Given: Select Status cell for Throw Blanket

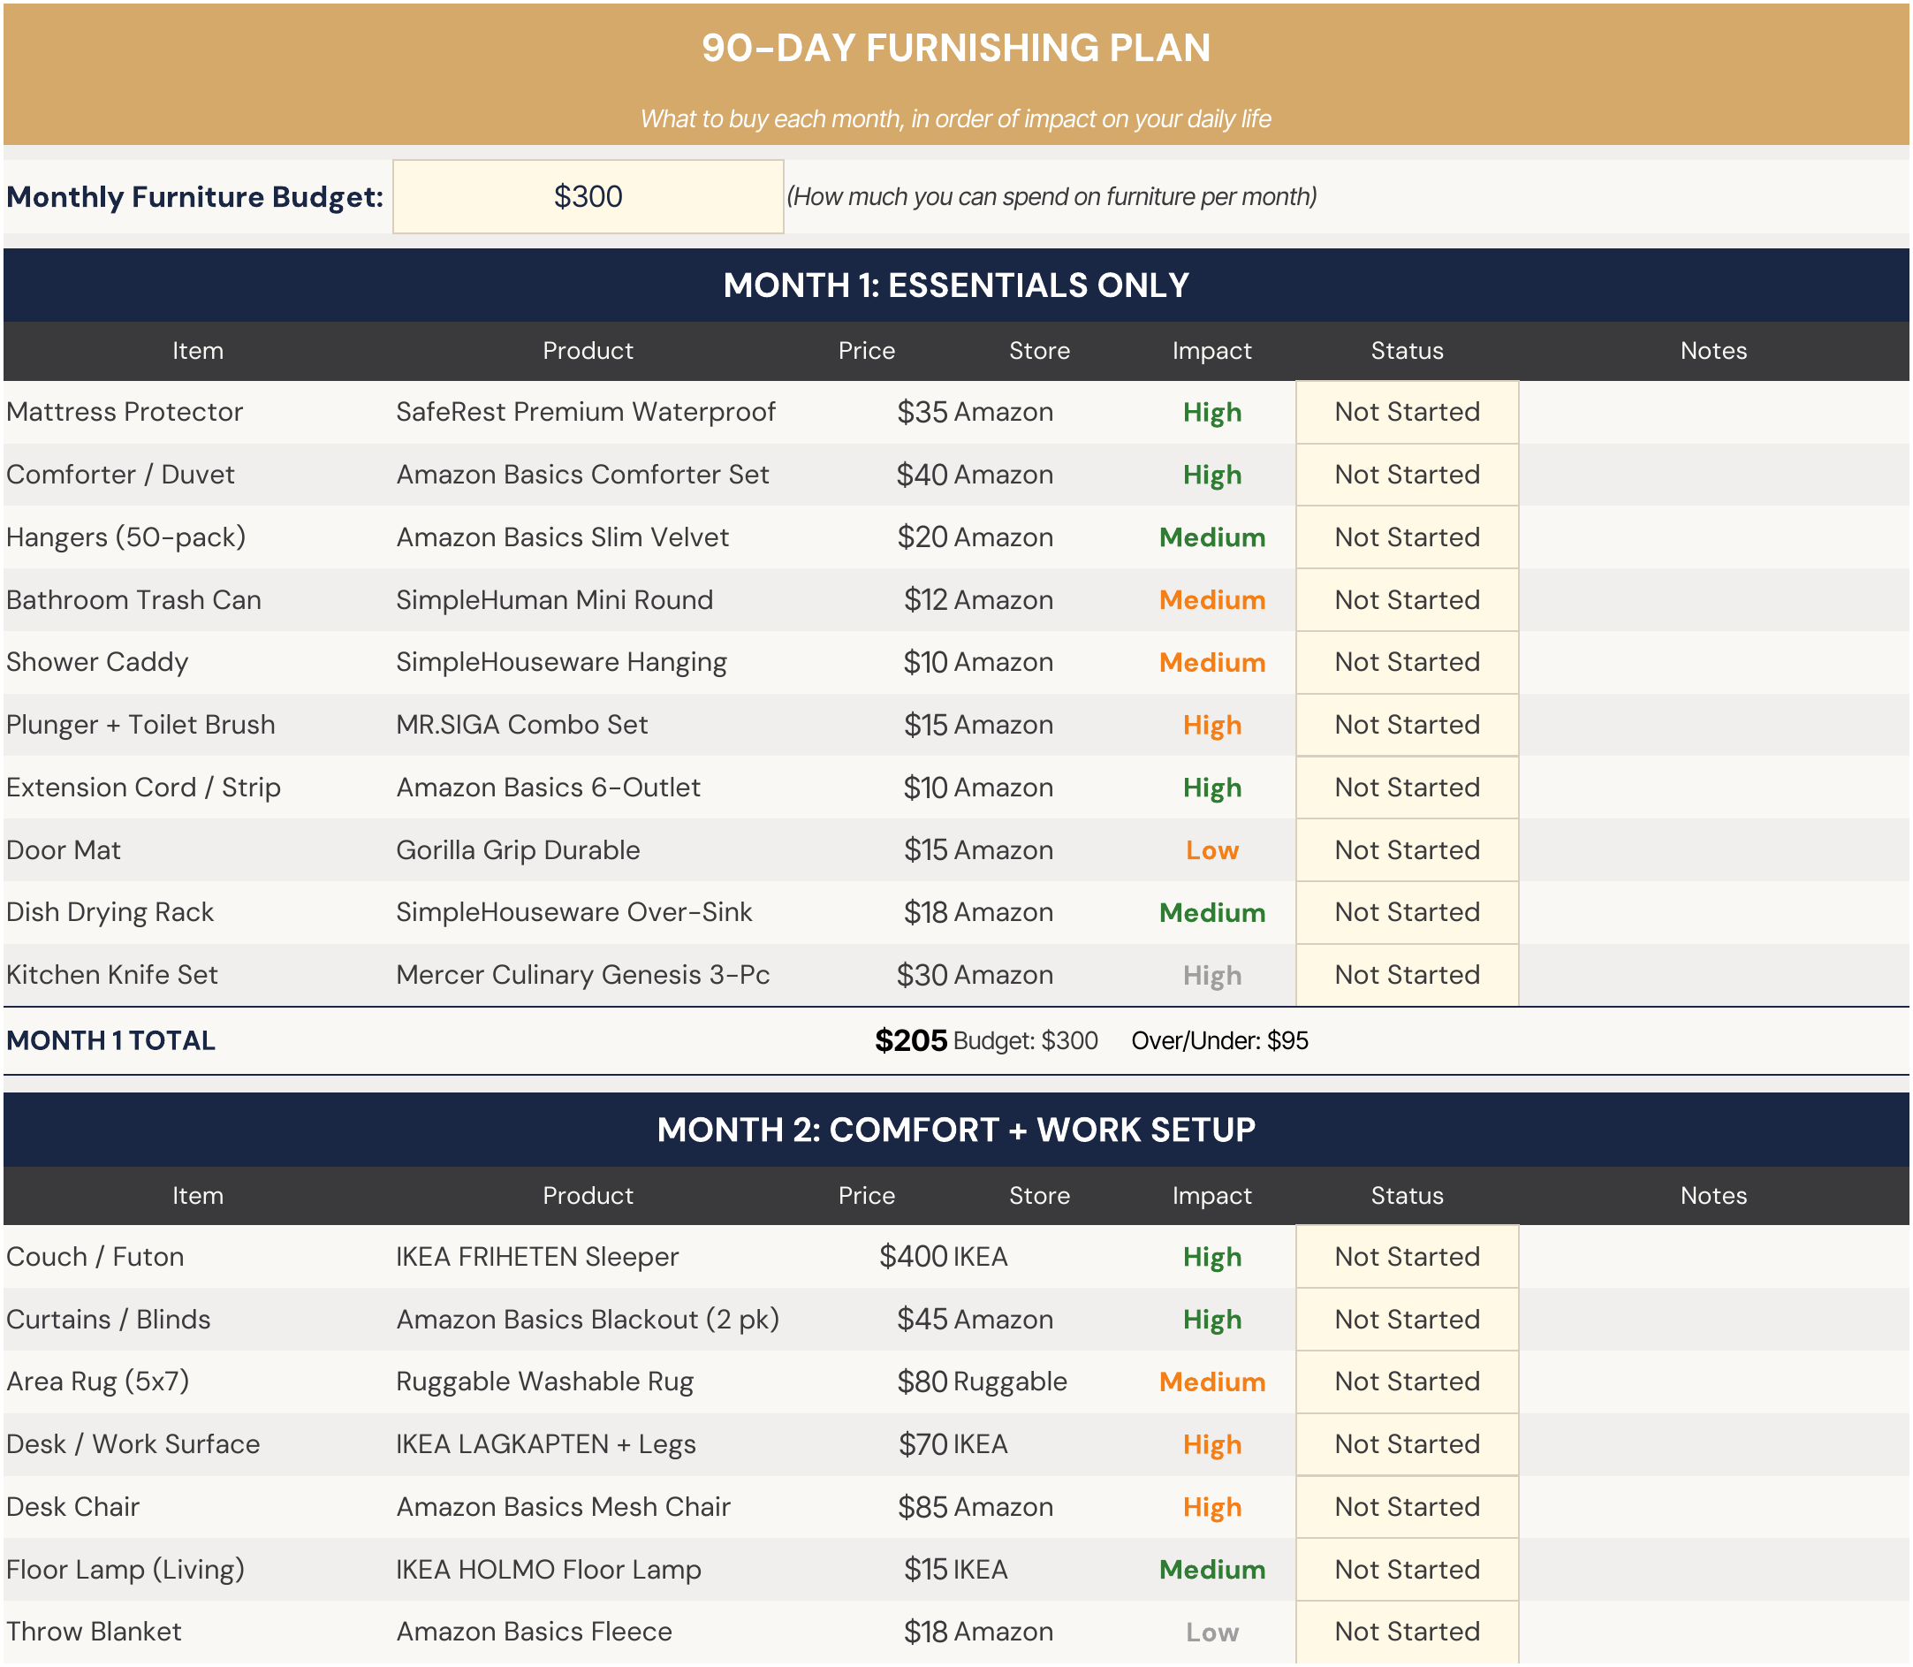Looking at the screenshot, I should [1407, 1632].
